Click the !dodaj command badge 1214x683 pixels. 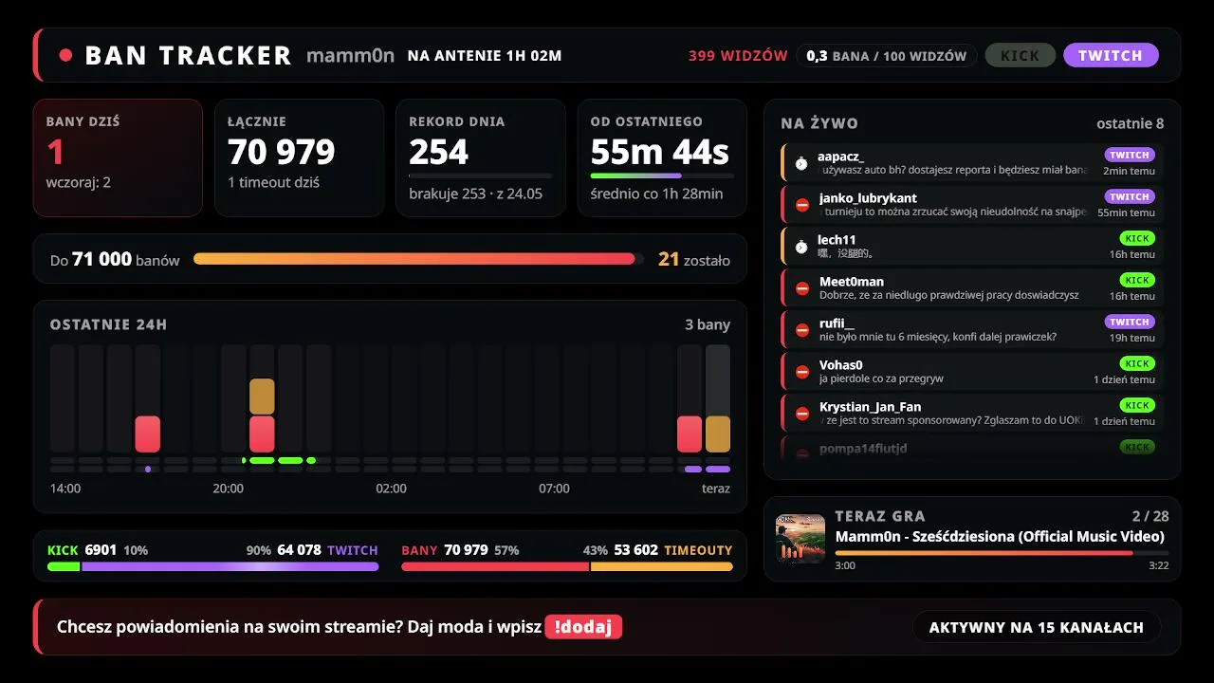(x=583, y=627)
